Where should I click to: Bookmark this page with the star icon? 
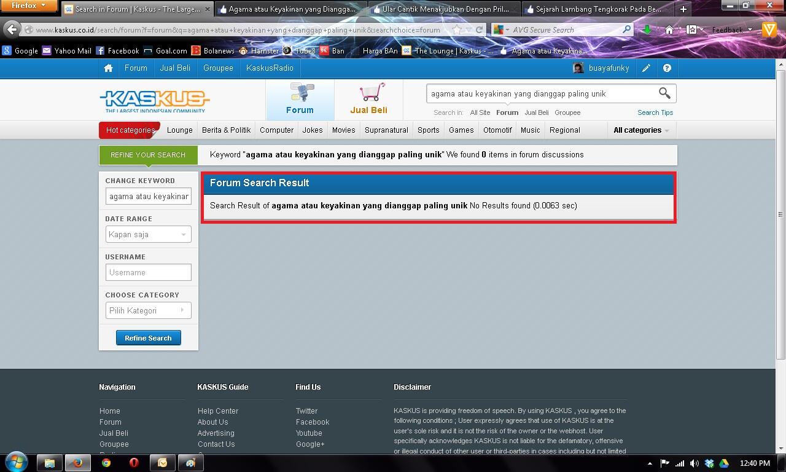click(x=456, y=29)
